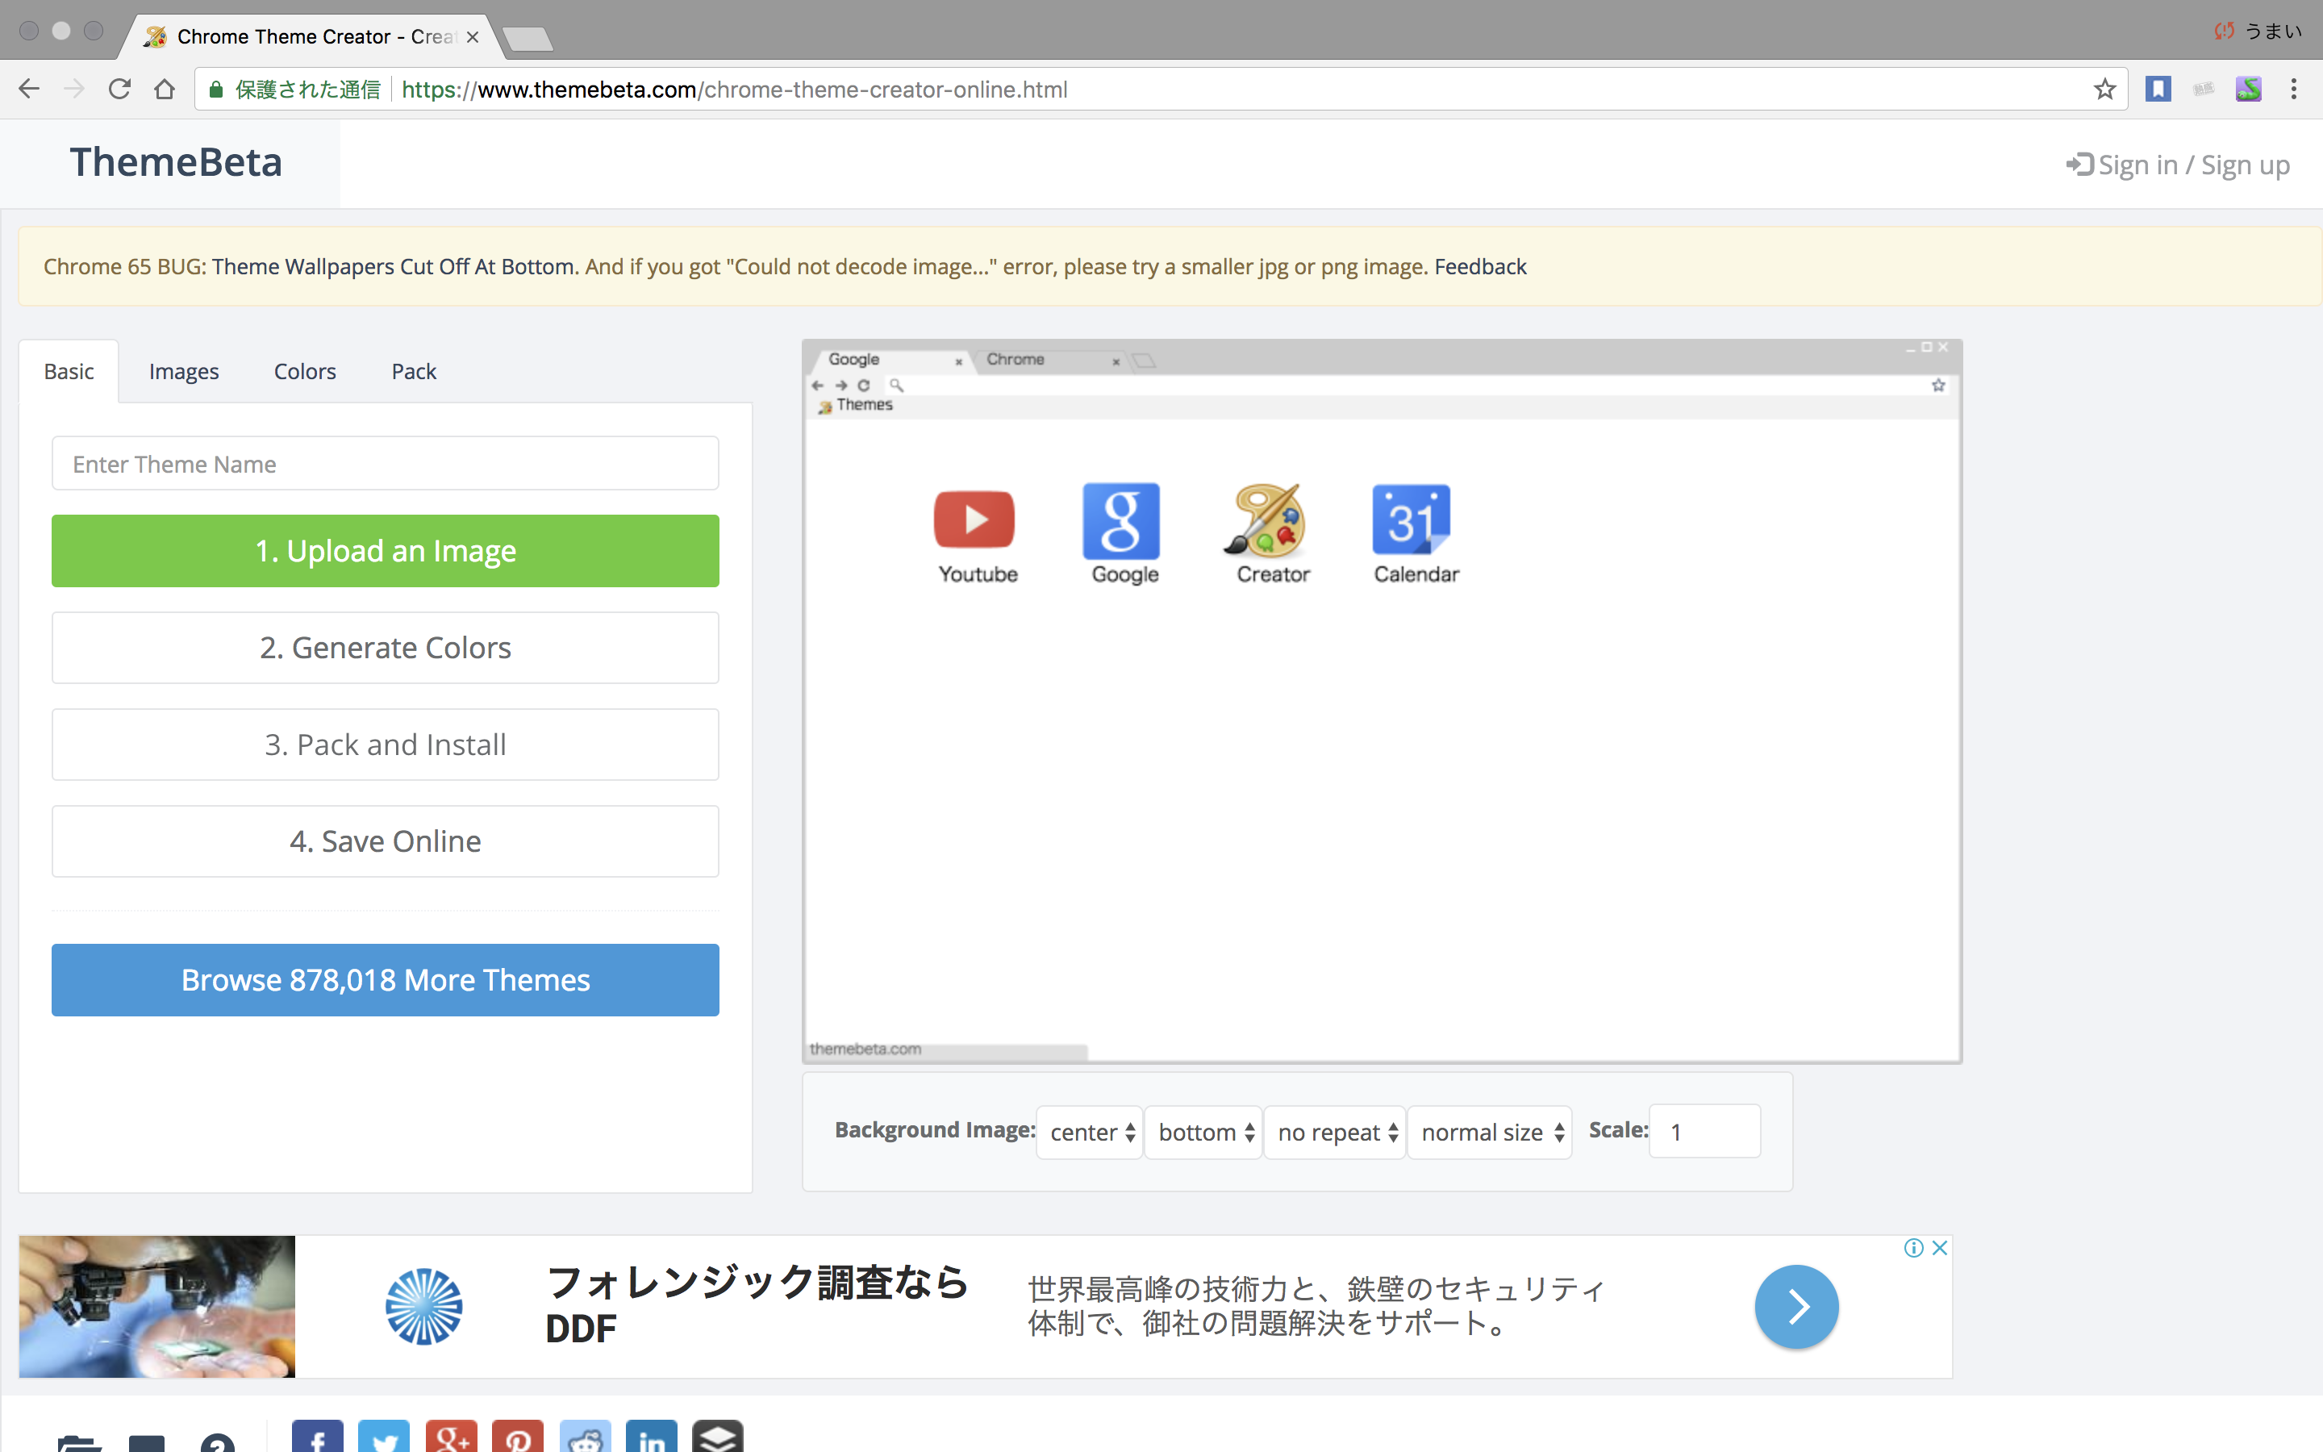Click the Upload an Image button
Screen dimensions: 2323x1452
tap(384, 550)
